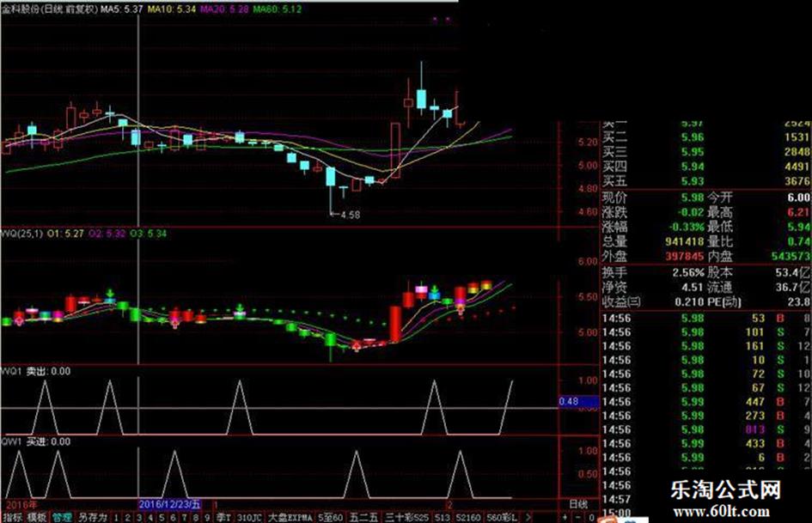Open the 指标 indicator tab
812x523 pixels.
[x=12, y=517]
